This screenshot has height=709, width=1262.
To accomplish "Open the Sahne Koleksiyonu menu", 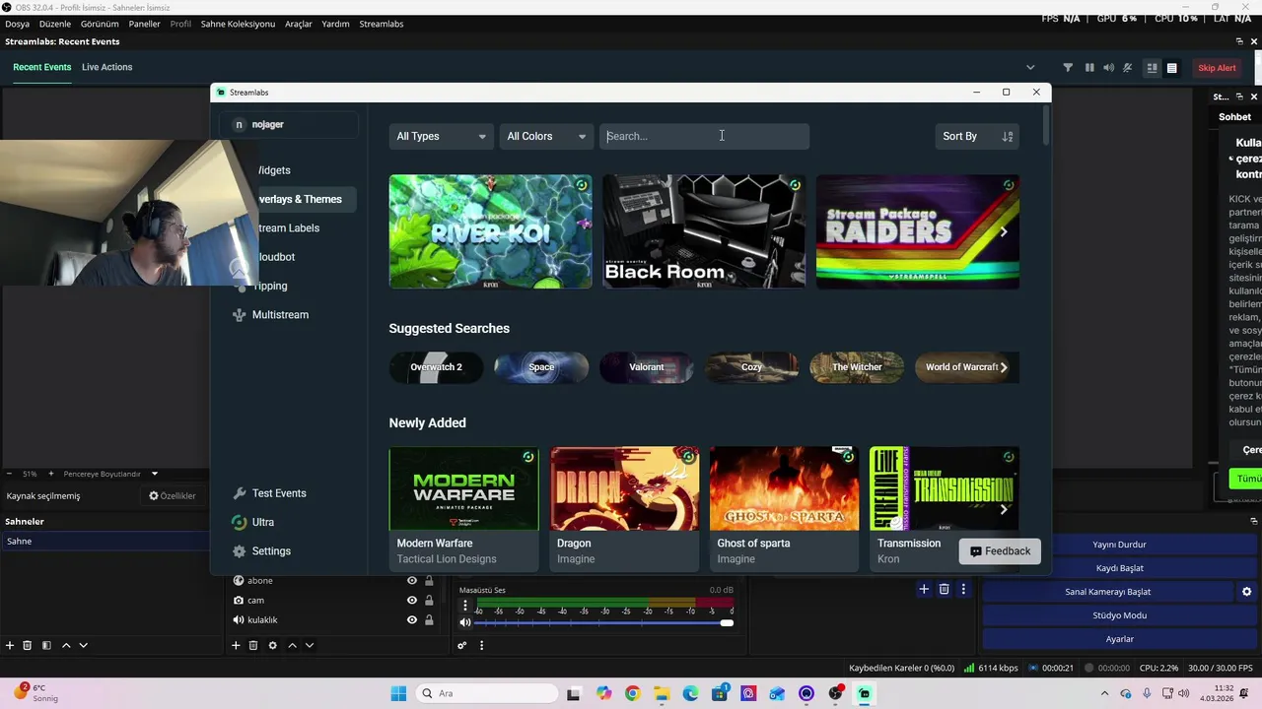I will click(x=238, y=24).
